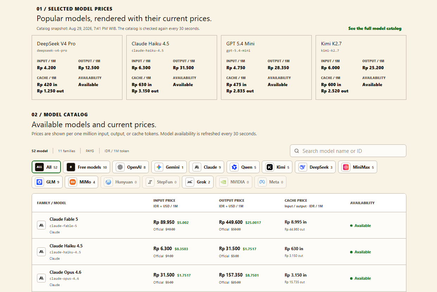The width and height of the screenshot is (437, 292).
Task: Click the Meta filter chip
Action: pos(270,182)
